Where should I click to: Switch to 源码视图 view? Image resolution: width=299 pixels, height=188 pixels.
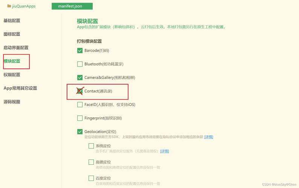tap(12, 102)
